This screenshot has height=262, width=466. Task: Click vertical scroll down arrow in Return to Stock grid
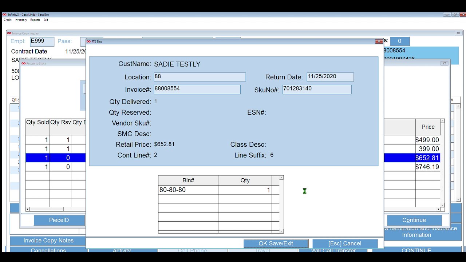pos(442,205)
